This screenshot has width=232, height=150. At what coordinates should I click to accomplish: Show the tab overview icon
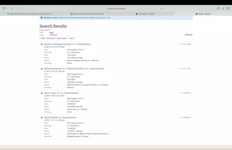[228, 9]
